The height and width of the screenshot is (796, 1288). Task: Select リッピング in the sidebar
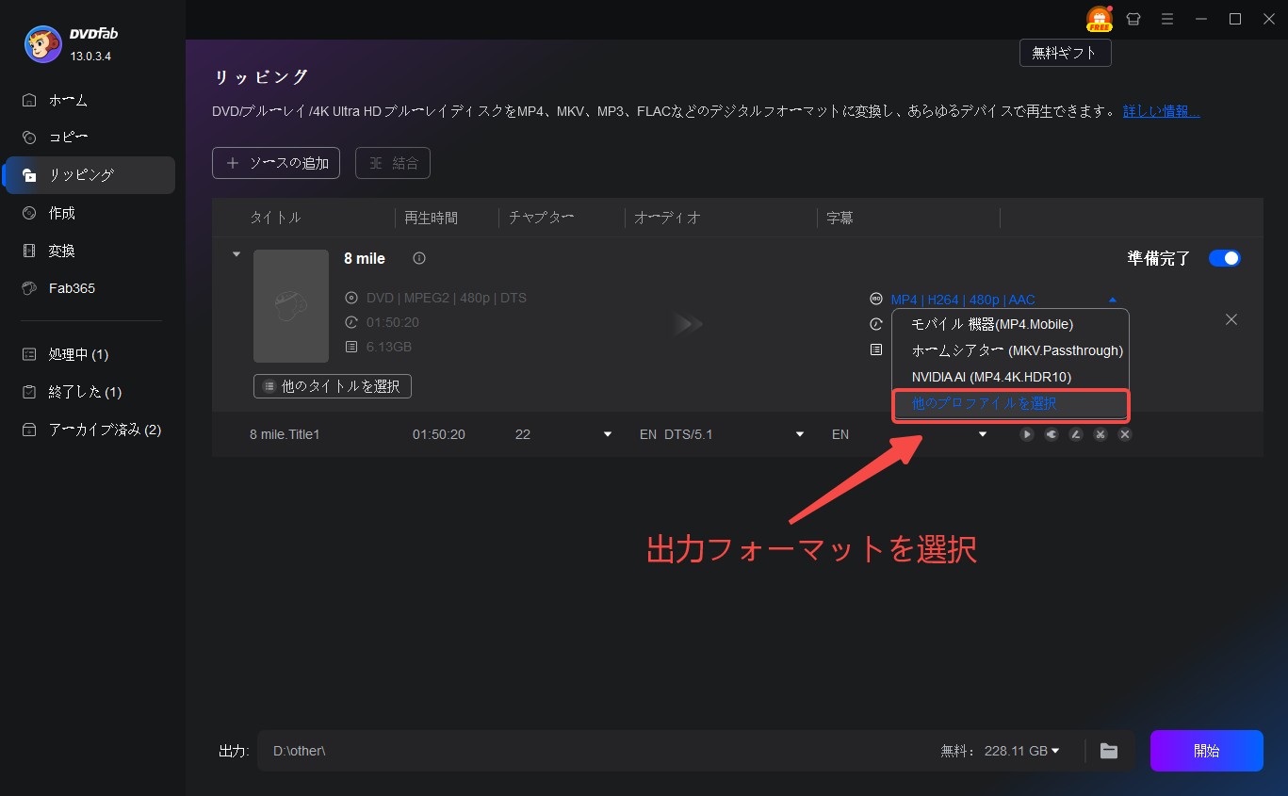coord(90,175)
